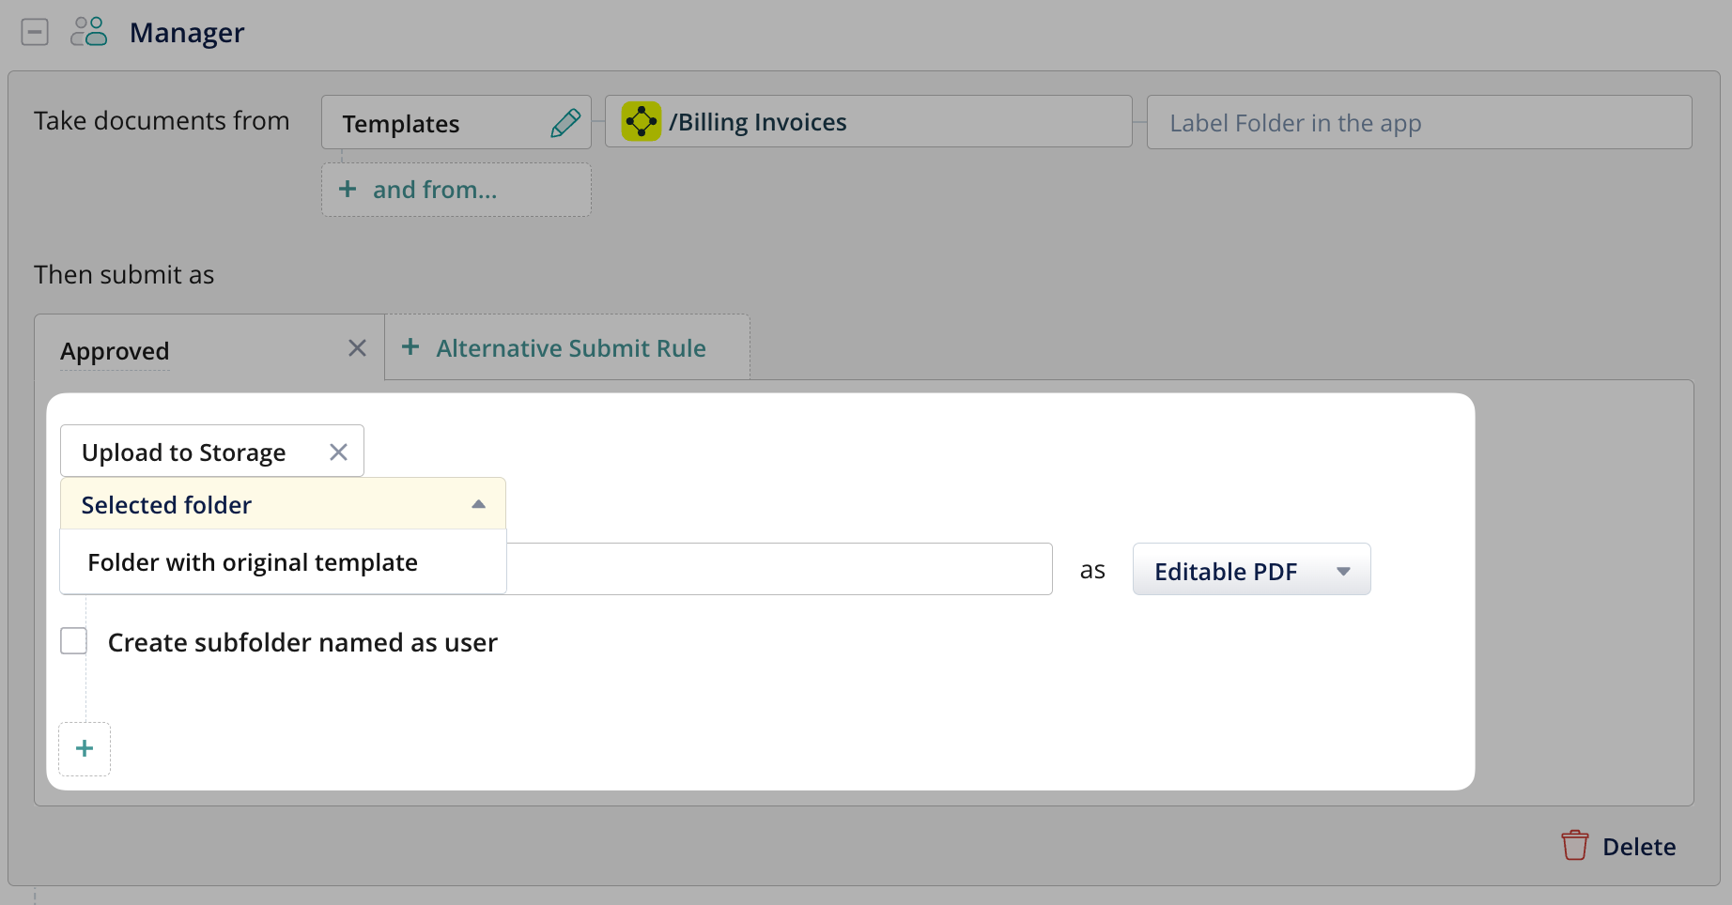
Task: Open the /Billing Invoices folder field
Action: point(892,122)
